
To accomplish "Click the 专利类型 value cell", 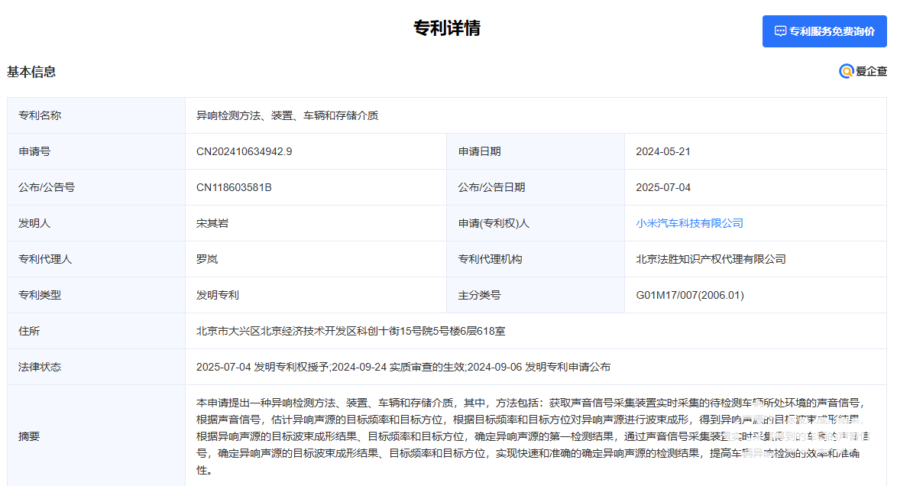I will (x=218, y=295).
